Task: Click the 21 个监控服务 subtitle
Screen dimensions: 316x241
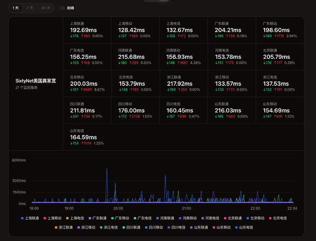Action: [x=27, y=88]
